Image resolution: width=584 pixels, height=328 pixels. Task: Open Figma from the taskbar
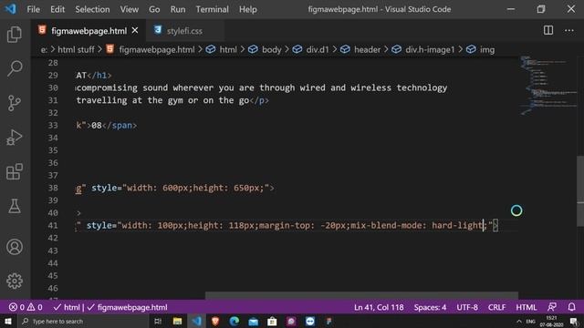[x=328, y=322]
